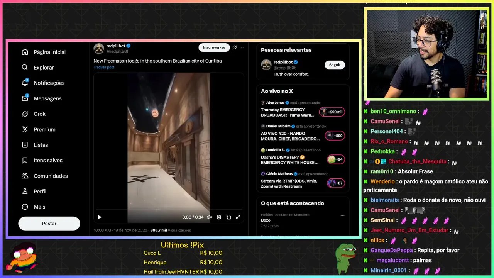Open Daniel Miorim AO VIVO #20 entry

[303, 133]
